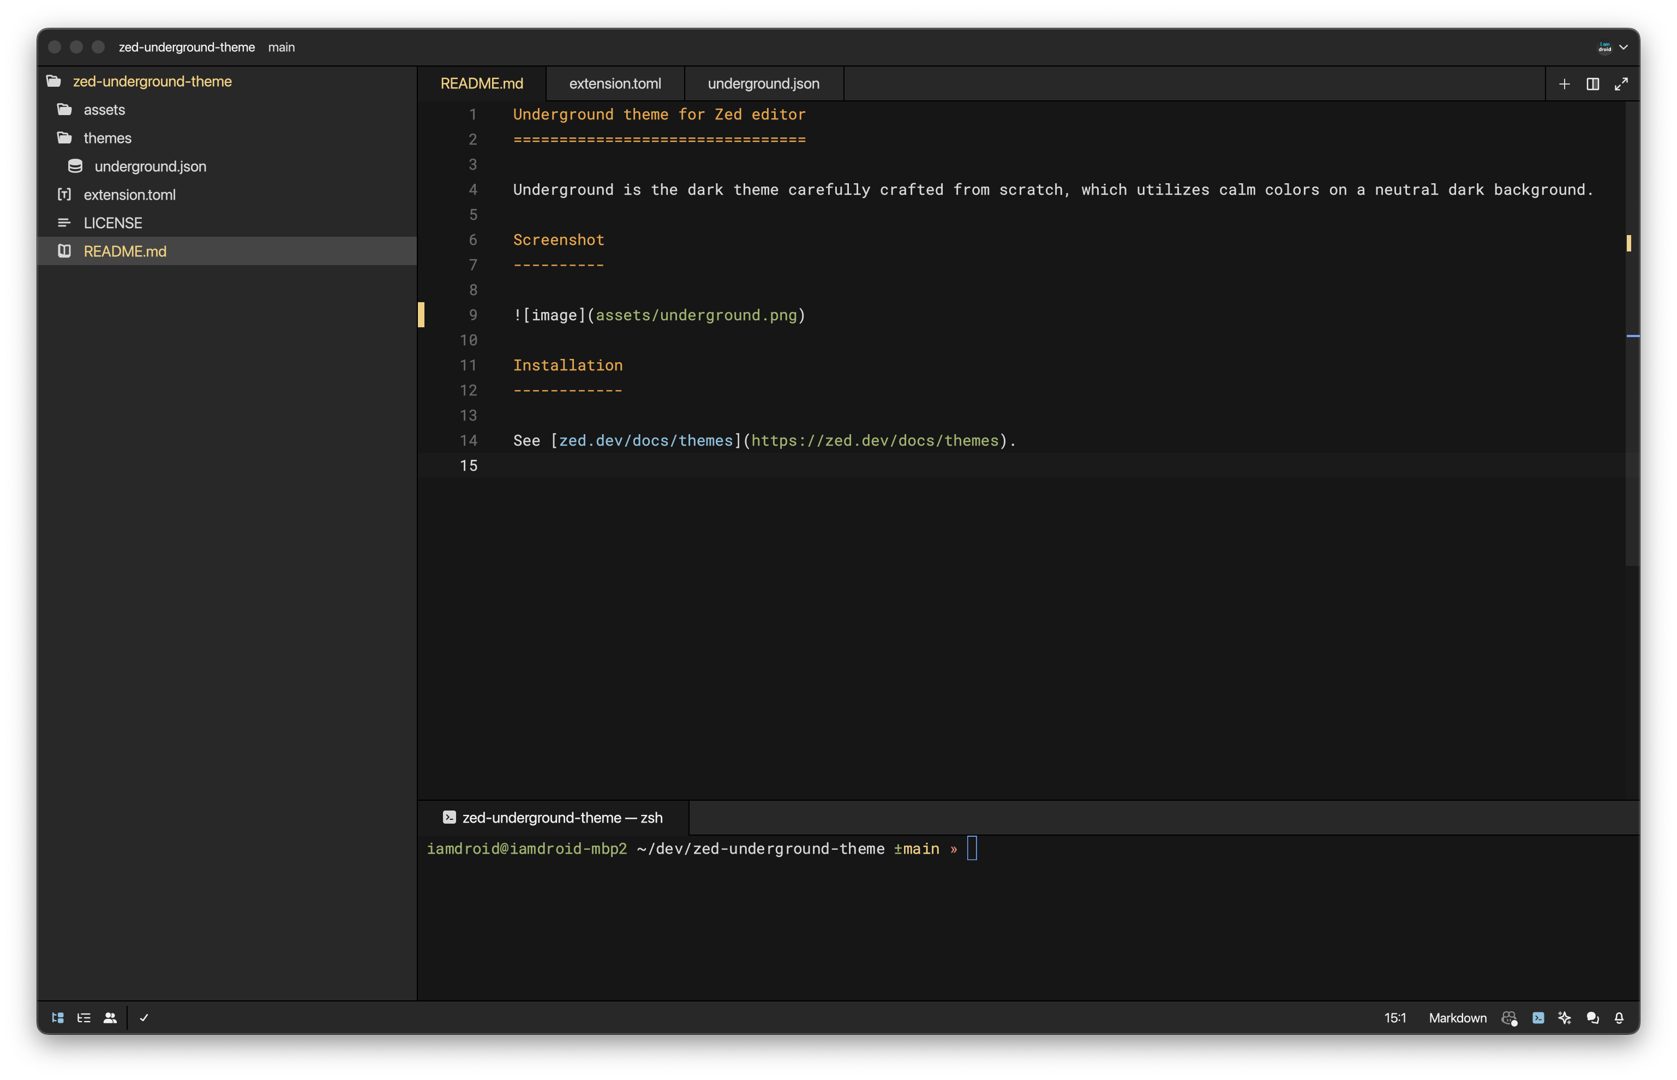
Task: Change the Markdown language selector
Action: pos(1458,1018)
